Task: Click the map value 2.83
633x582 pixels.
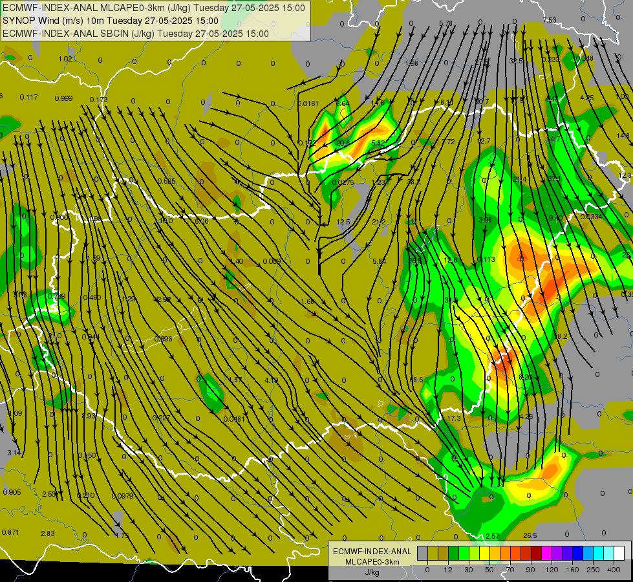Action: click(48, 533)
